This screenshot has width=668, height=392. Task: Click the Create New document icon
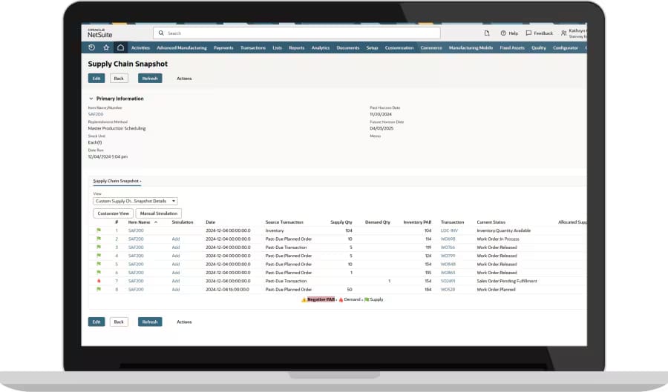487,33
